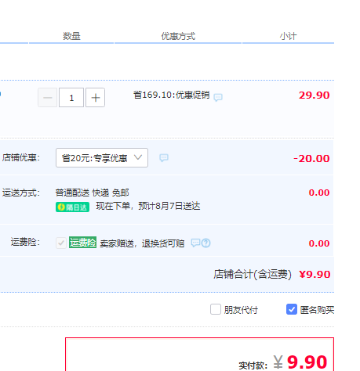The image size is (360, 371).
Task: Click the 小计 column header
Action: 288,36
